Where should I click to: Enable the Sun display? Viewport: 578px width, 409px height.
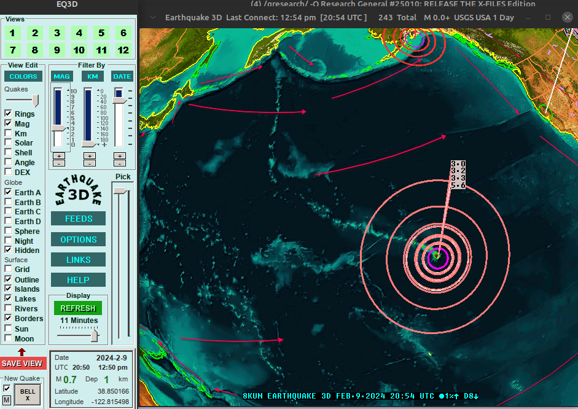click(x=8, y=329)
